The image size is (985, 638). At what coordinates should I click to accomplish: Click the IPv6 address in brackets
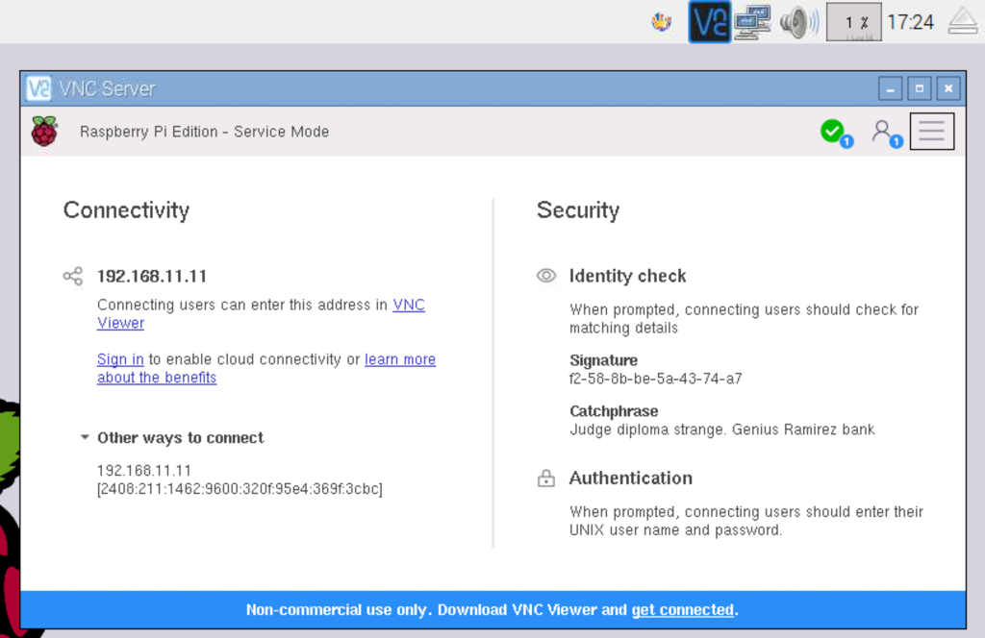coord(240,489)
